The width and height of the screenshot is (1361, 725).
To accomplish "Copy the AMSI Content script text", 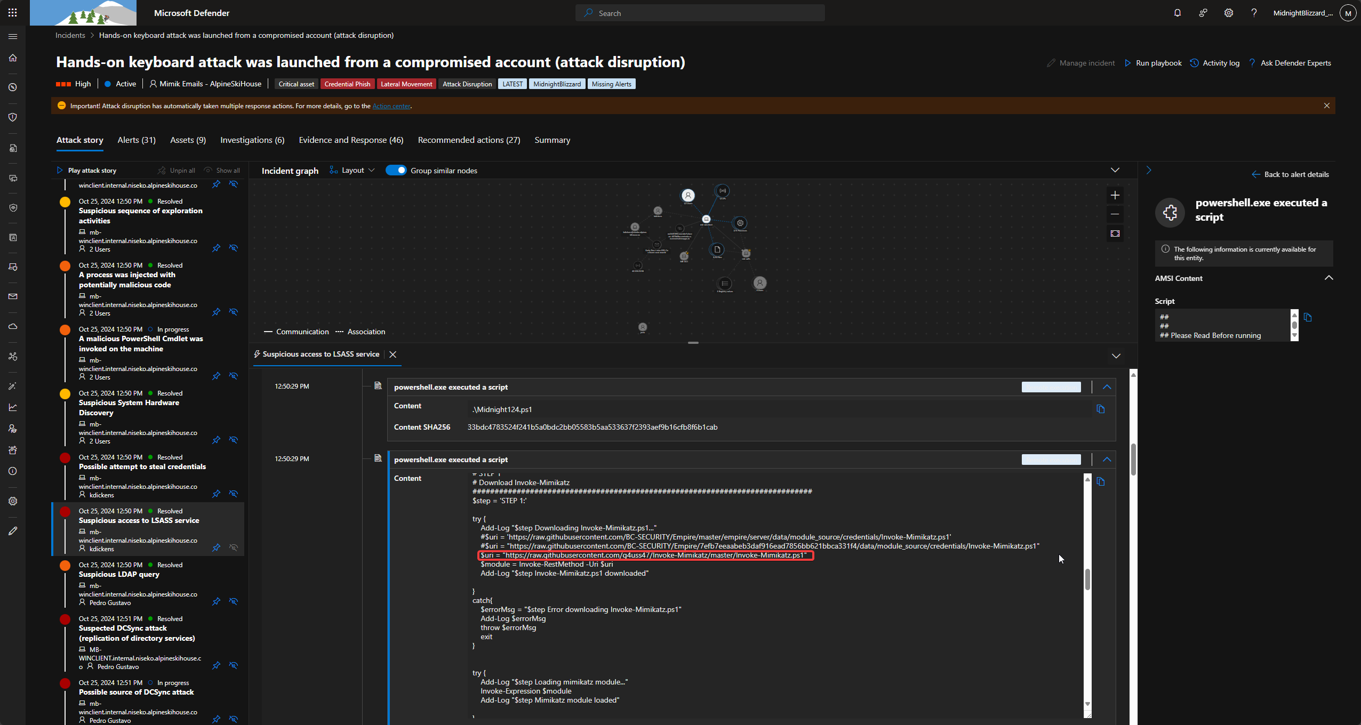I will tap(1308, 317).
